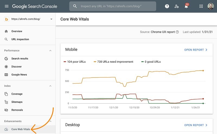Open the Mobile report
This screenshot has width=217, height=134.
pyautogui.click(x=194, y=50)
